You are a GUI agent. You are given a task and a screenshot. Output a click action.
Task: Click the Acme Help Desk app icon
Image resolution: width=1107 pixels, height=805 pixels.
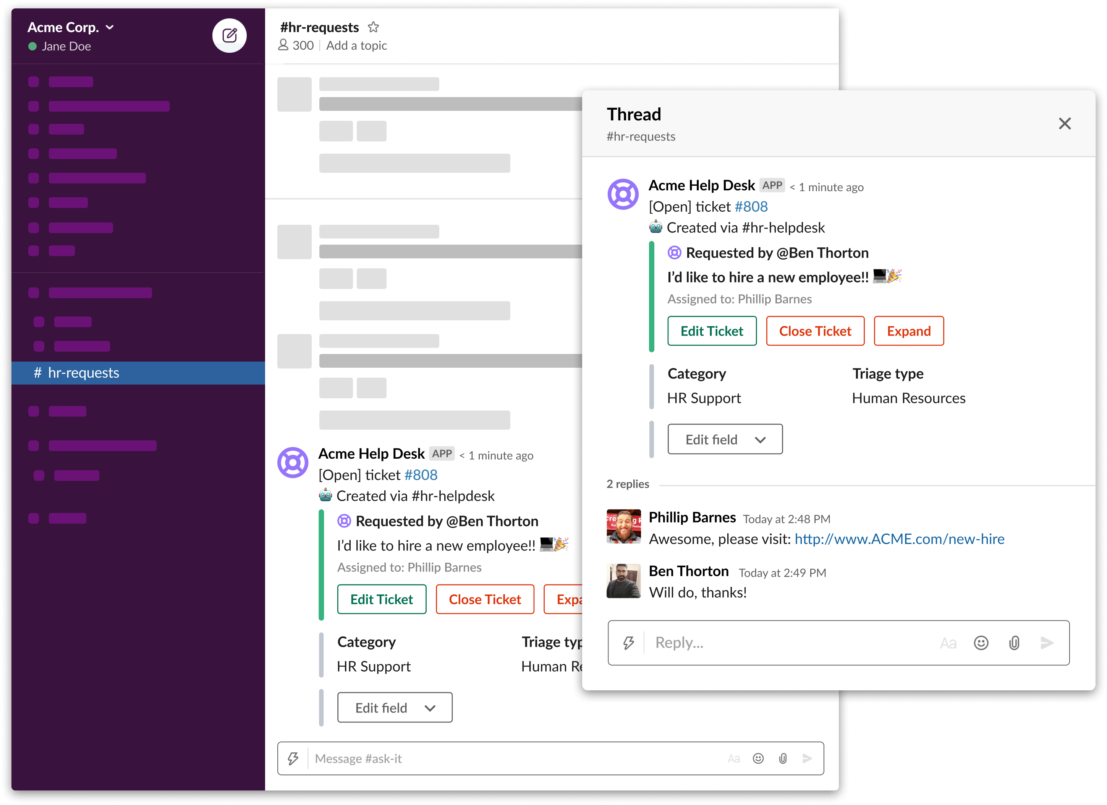pyautogui.click(x=623, y=192)
